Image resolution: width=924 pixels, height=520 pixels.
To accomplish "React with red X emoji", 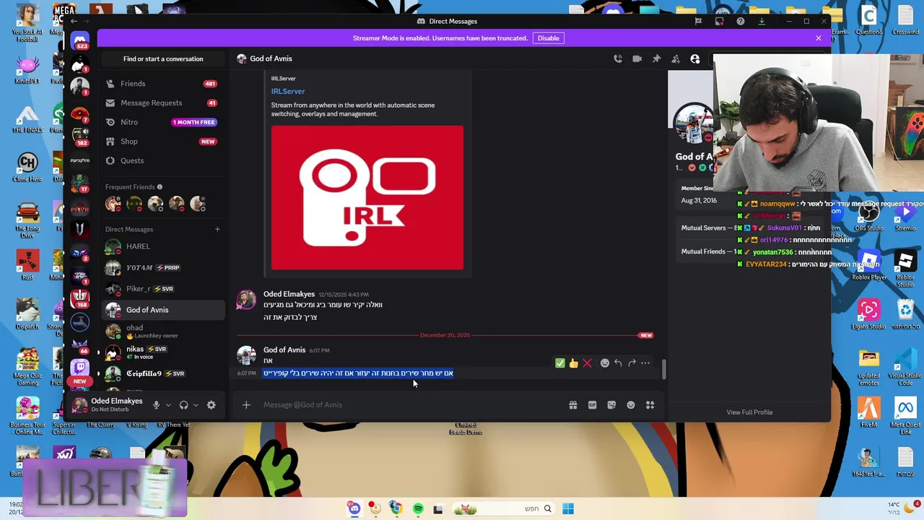I will point(587,363).
